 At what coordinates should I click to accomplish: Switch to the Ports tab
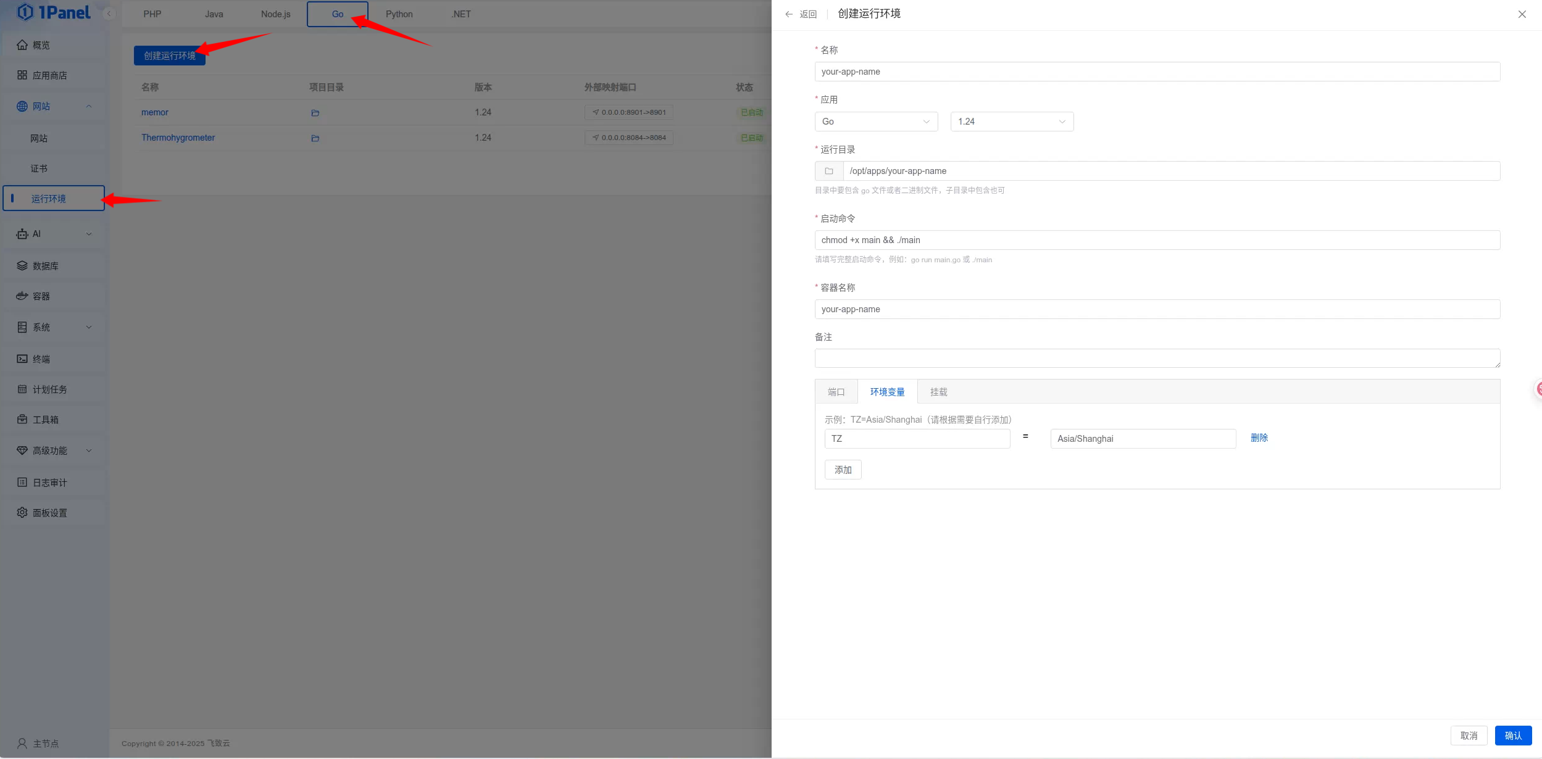(x=836, y=392)
